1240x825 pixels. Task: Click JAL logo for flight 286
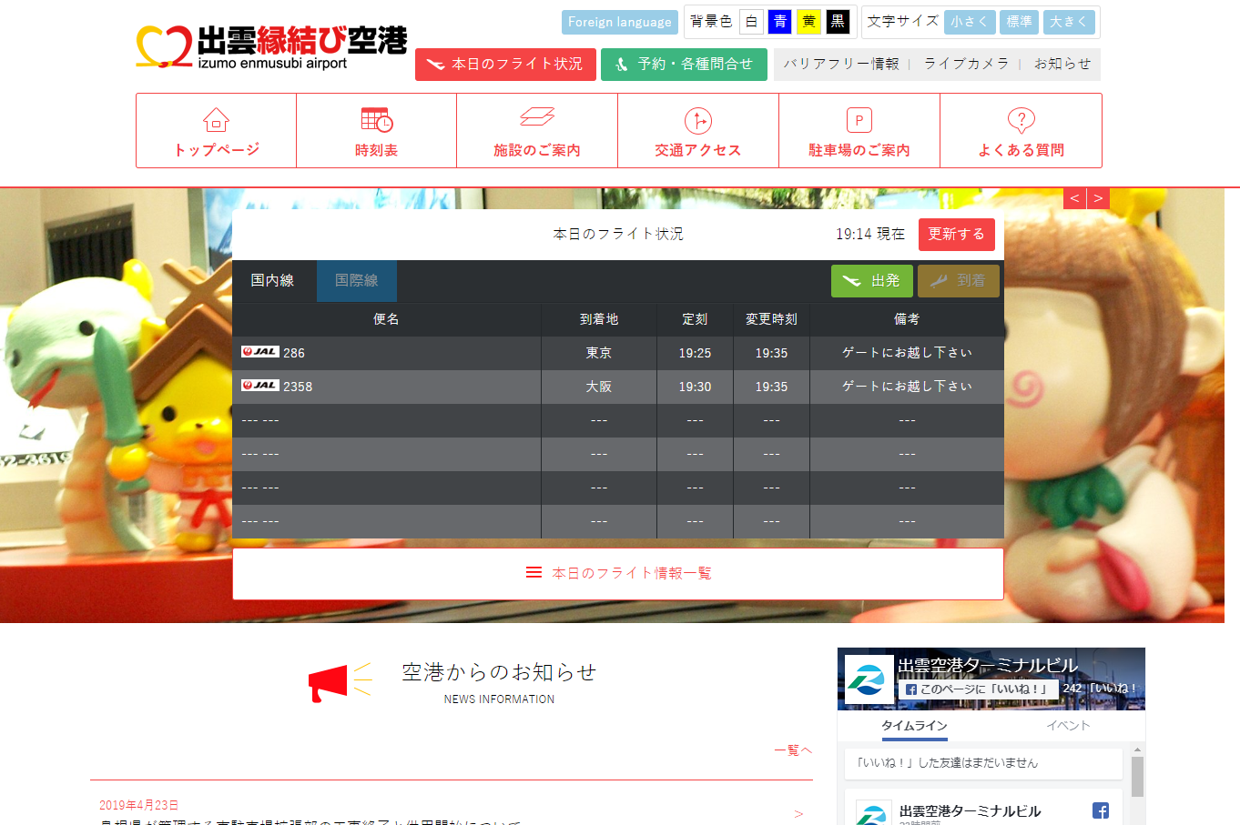pos(259,352)
